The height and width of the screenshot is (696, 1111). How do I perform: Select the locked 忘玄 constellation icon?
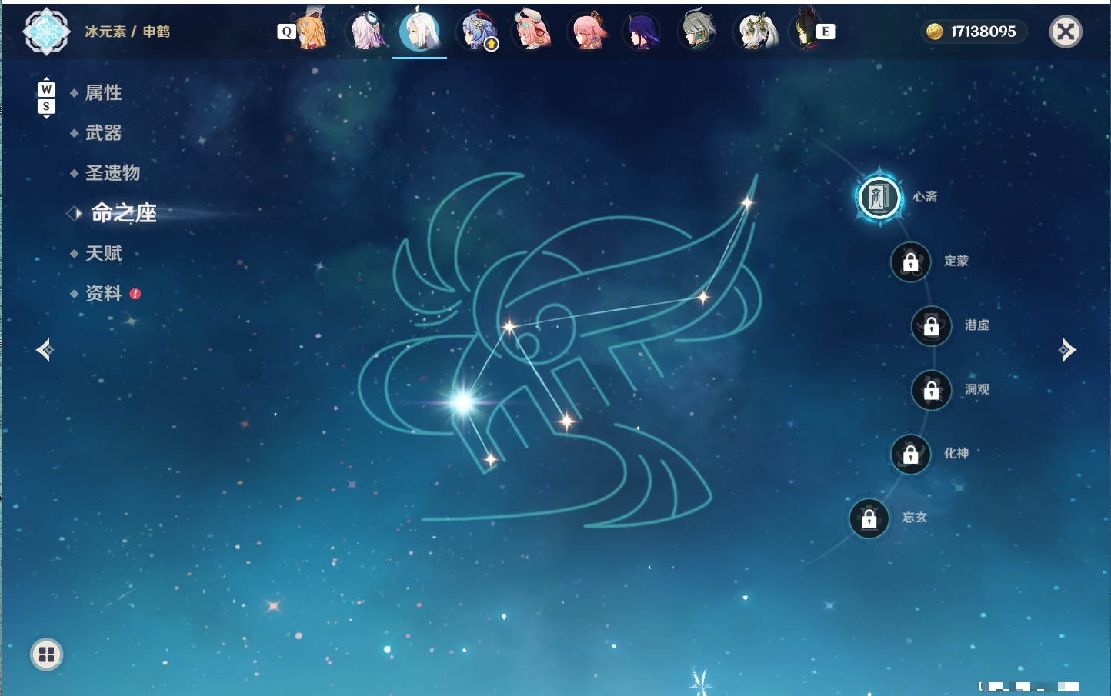point(869,519)
